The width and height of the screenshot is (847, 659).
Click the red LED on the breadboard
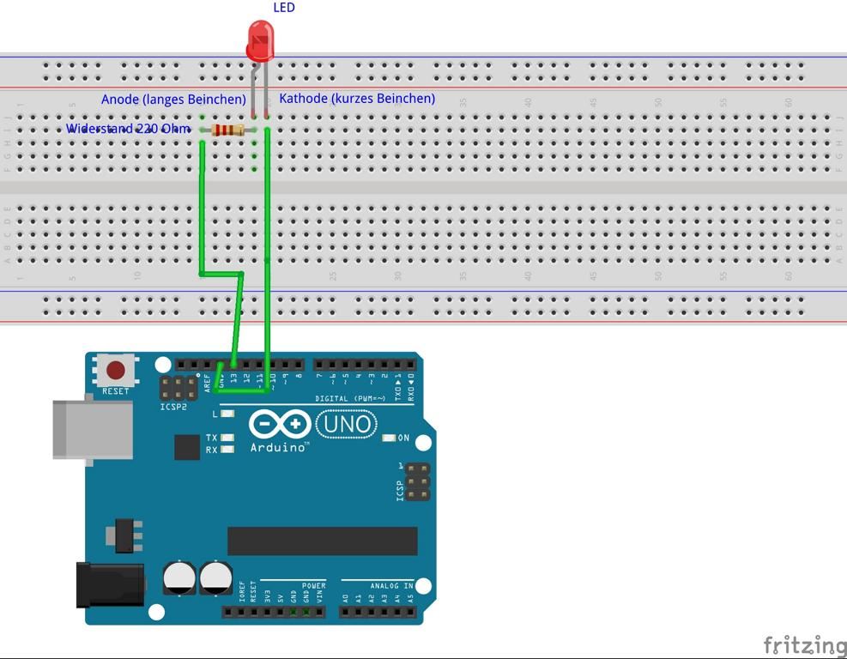click(x=260, y=41)
